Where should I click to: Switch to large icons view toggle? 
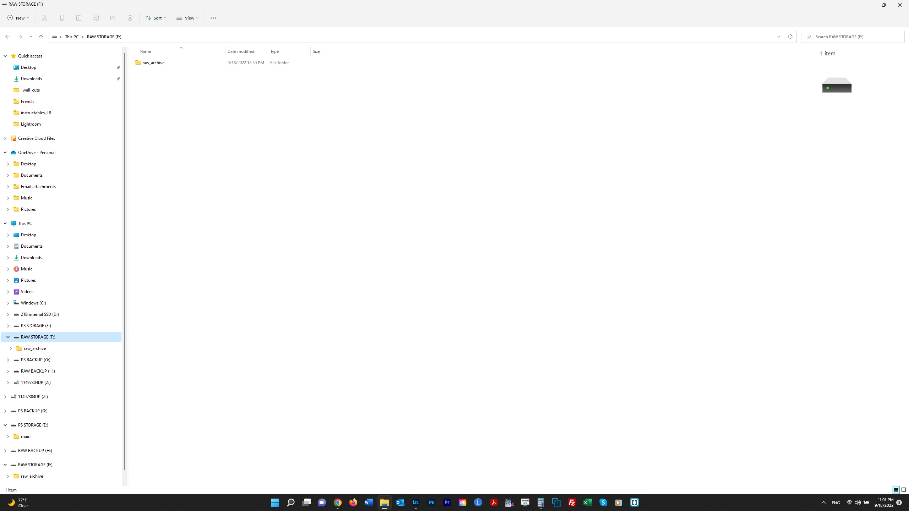click(903, 490)
